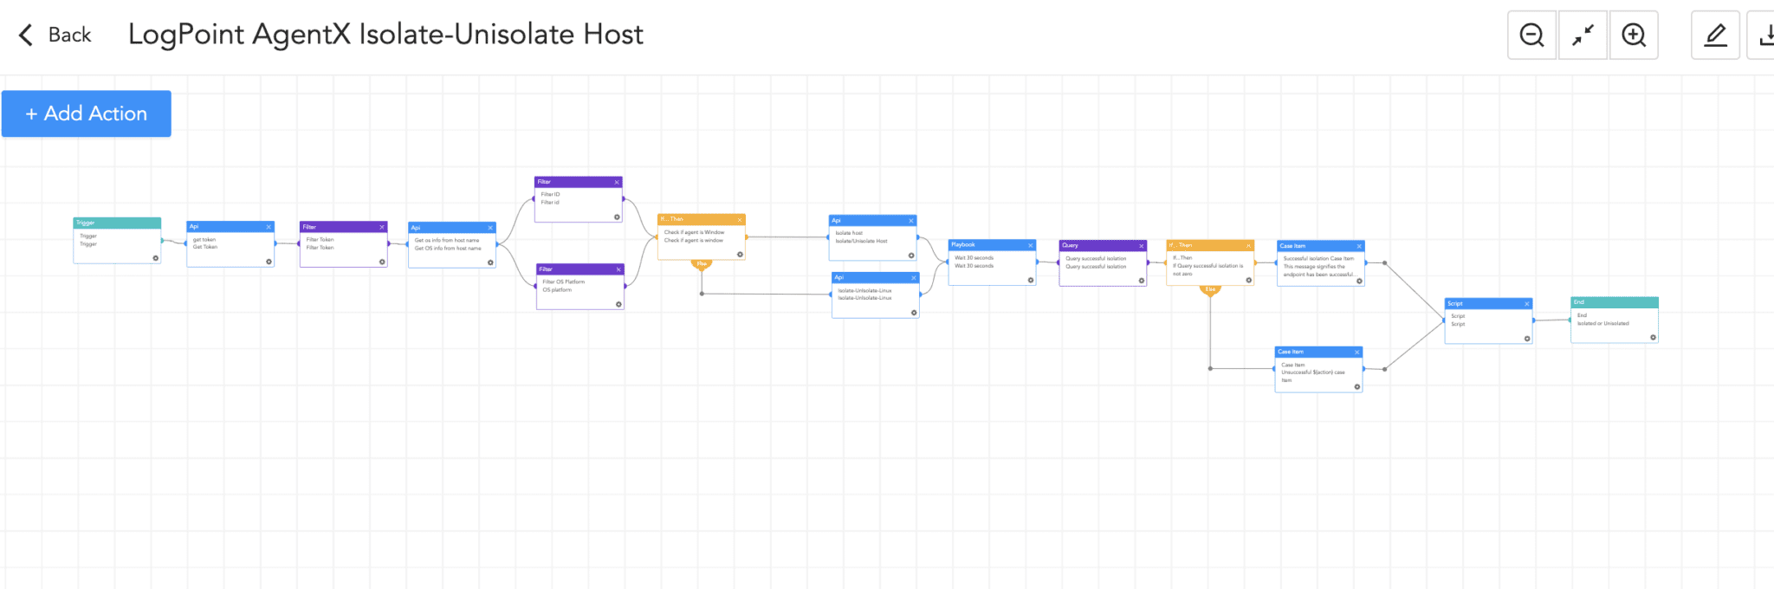Viewport: 1774px width, 589px height.
Task: Open settings gear on Trigger node
Action: 156,258
